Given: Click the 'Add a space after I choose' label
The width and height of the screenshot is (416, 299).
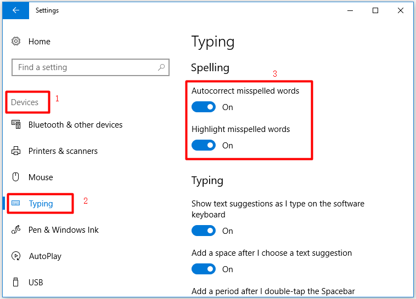Looking at the screenshot, I should pos(272,253).
